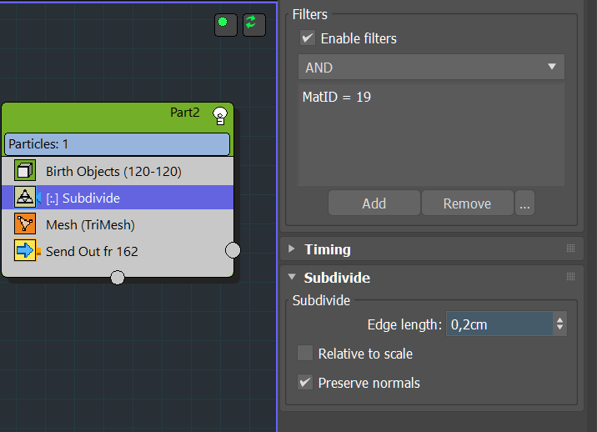Click the Edge length spinner arrows
The image size is (597, 432).
(x=559, y=324)
